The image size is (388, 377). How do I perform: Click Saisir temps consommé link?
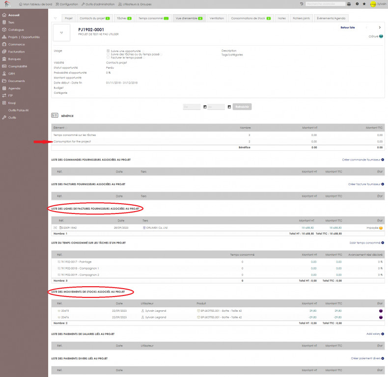pos(365,243)
